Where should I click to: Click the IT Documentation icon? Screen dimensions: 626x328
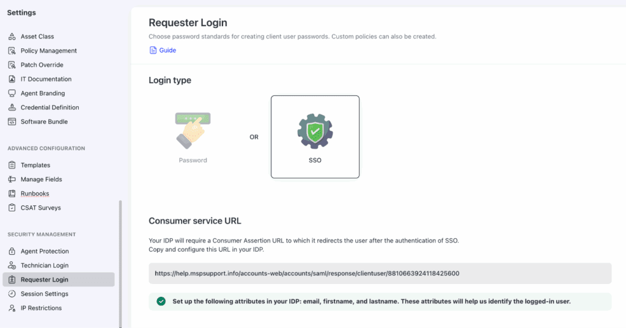coord(12,79)
